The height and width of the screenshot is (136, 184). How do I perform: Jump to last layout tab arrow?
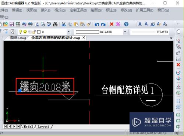pos(18,126)
